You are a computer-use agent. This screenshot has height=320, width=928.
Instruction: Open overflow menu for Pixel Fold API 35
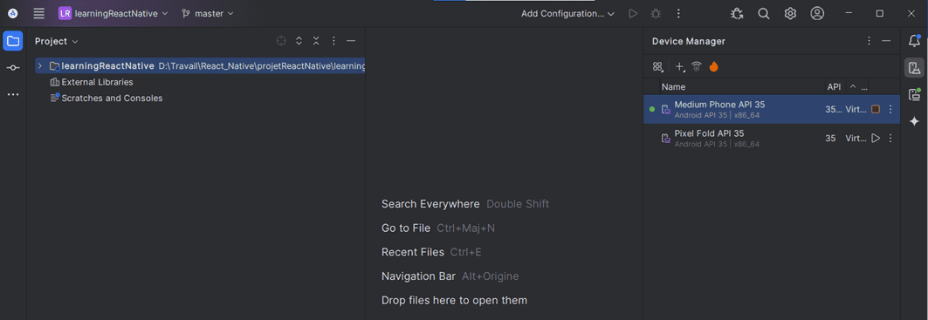point(890,139)
